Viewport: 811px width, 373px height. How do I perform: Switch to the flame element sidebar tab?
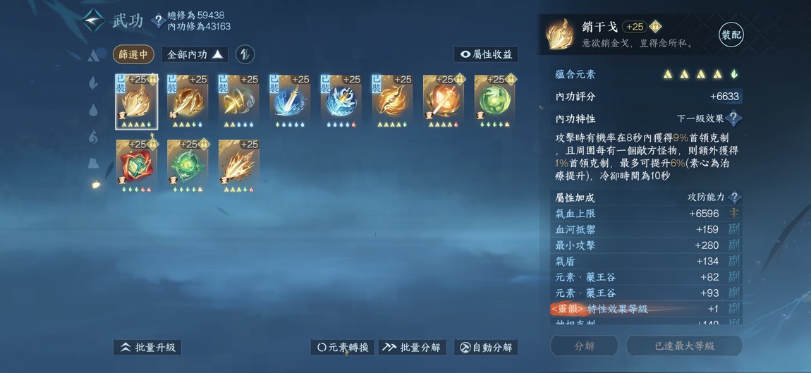(94, 137)
